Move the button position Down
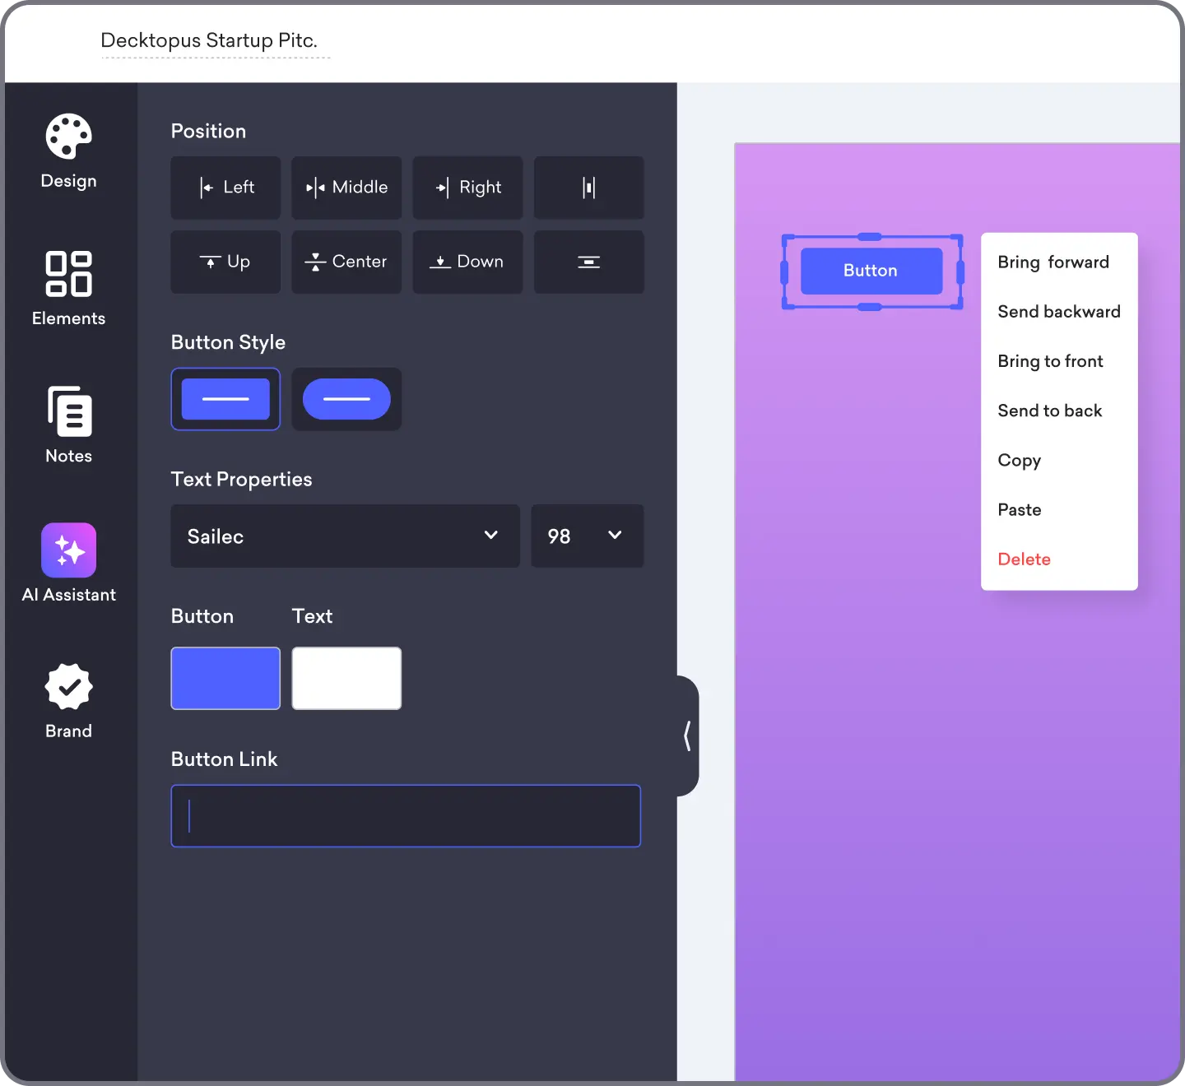This screenshot has height=1086, width=1185. point(467,262)
